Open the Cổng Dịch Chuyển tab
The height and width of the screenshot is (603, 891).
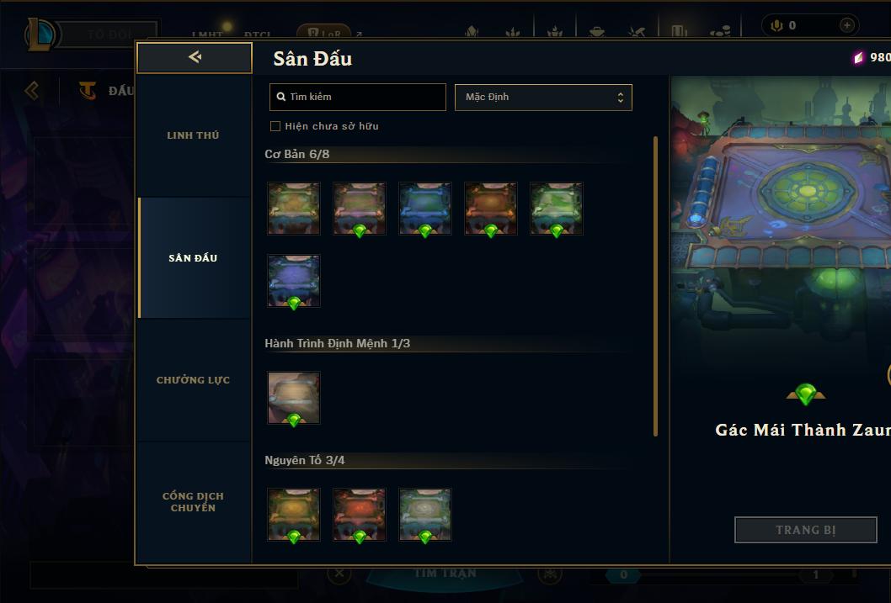tap(194, 502)
